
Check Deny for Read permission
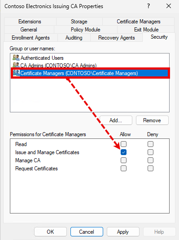pos(150,144)
